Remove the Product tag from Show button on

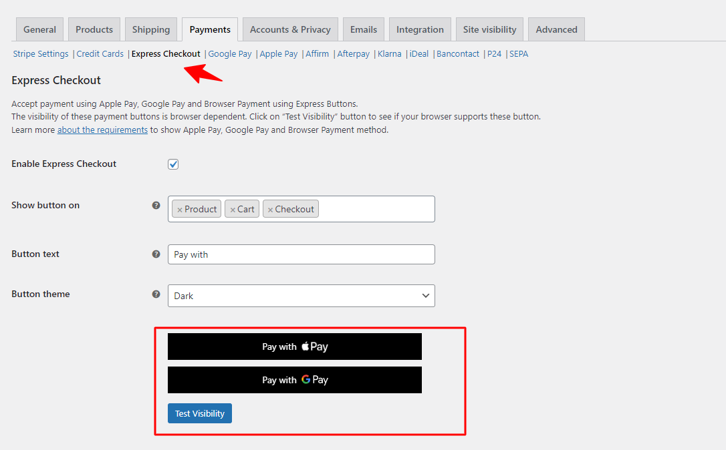tap(180, 208)
